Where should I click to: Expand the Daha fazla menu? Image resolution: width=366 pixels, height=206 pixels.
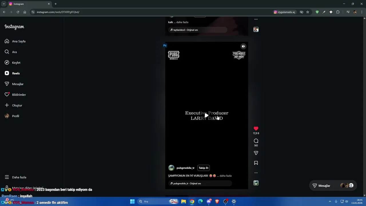pyautogui.click(x=16, y=177)
